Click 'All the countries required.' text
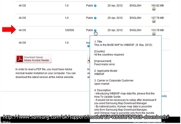181x124 pixels. tap(109, 55)
